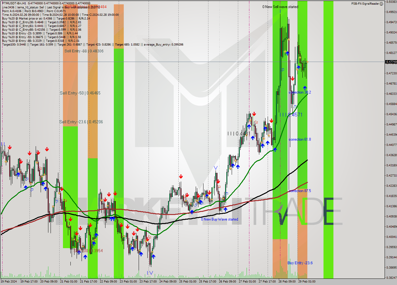Select the 'Sell Entry -23.6 | 0.45206' label

click(x=81, y=122)
